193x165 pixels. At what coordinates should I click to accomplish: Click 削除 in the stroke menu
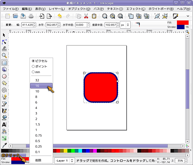(38, 160)
